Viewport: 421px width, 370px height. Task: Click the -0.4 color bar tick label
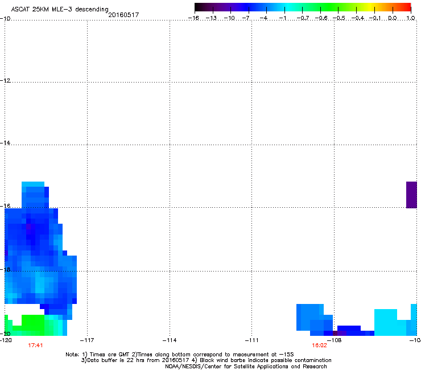(358, 18)
